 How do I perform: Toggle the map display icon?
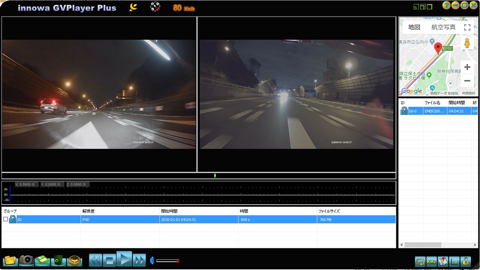pyautogui.click(x=443, y=261)
